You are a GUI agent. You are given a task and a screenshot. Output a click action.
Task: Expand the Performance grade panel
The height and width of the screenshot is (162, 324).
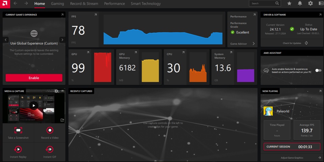click(x=254, y=15)
